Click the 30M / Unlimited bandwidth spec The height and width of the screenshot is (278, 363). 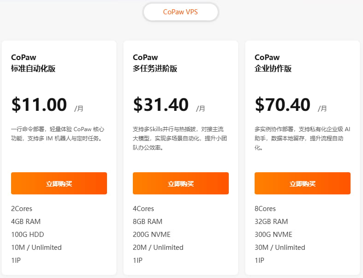coord(280,248)
